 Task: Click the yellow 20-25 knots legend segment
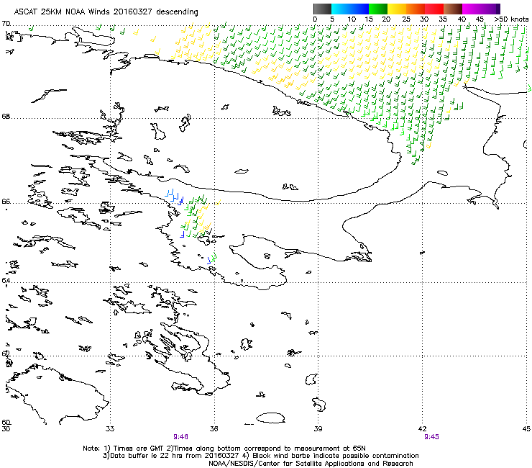(397, 9)
